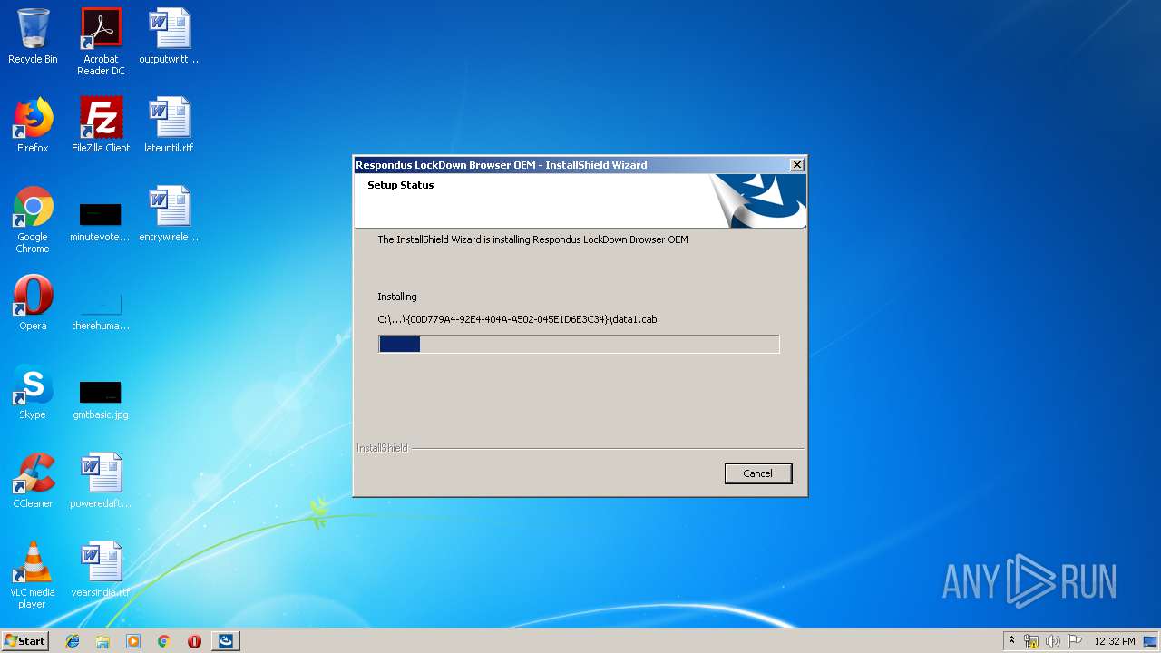Select the lateuntil.rtf file icon

pos(169,125)
